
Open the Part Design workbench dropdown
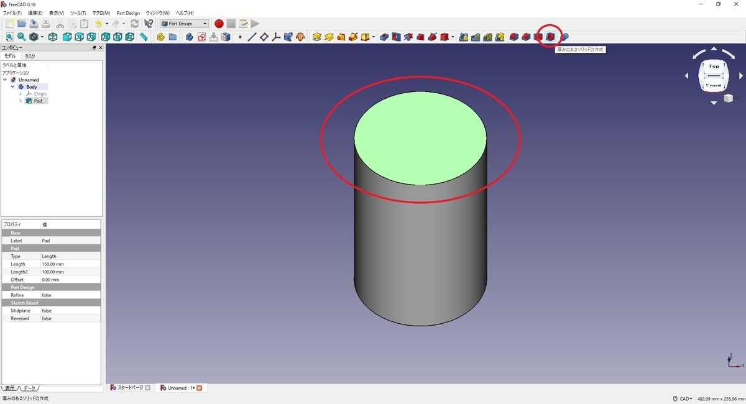(184, 24)
